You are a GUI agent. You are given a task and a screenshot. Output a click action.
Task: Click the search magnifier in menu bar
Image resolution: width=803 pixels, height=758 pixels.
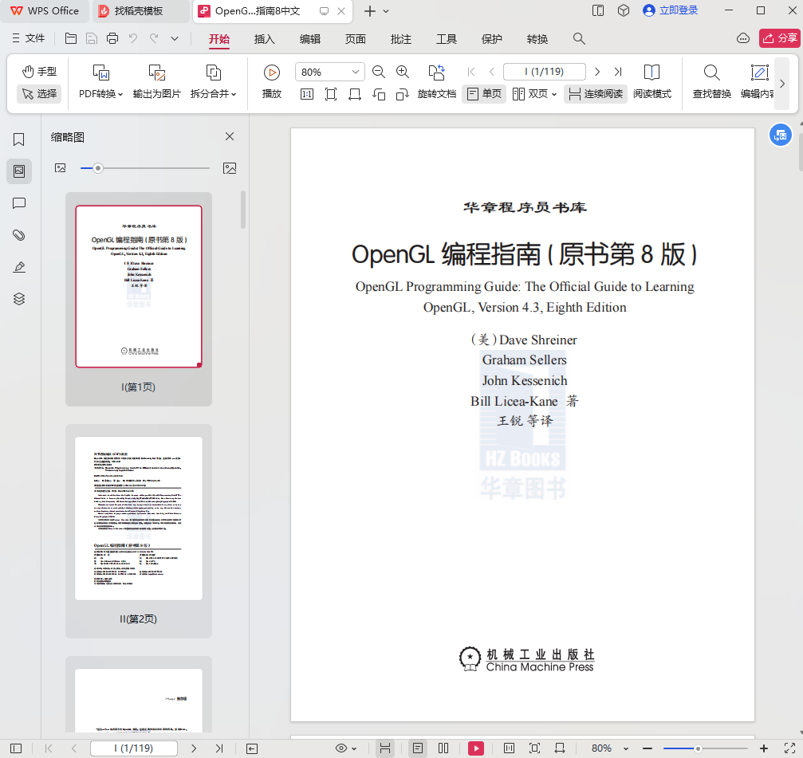[x=579, y=38]
